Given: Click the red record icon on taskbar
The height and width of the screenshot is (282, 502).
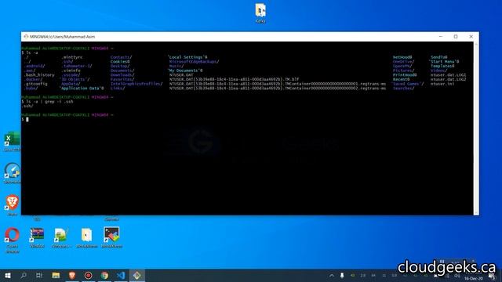Looking at the screenshot, I should pos(88,275).
